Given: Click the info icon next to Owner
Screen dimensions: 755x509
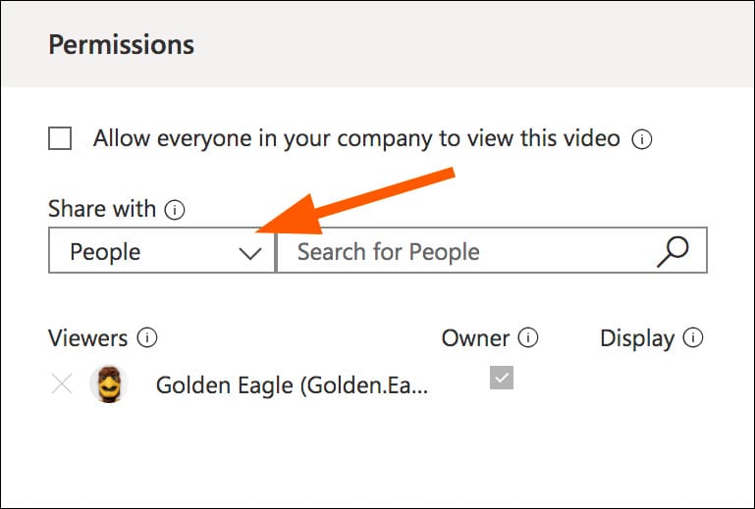Looking at the screenshot, I should click(528, 338).
